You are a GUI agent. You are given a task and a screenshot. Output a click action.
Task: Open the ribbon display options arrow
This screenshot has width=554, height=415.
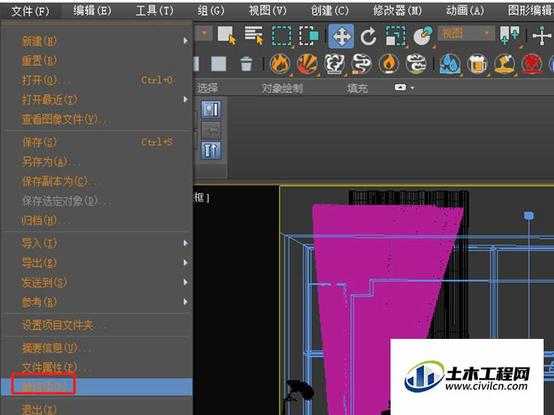(412, 88)
